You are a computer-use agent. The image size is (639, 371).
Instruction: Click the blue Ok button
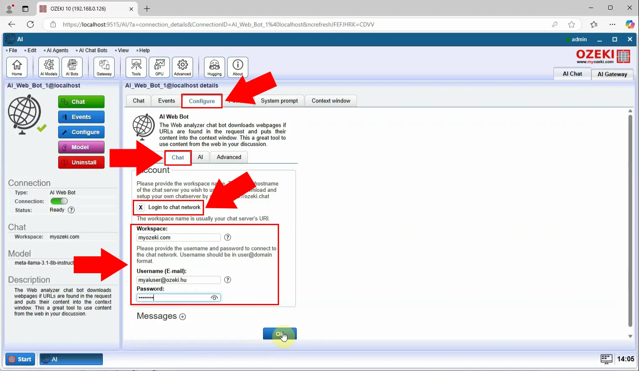pos(280,334)
